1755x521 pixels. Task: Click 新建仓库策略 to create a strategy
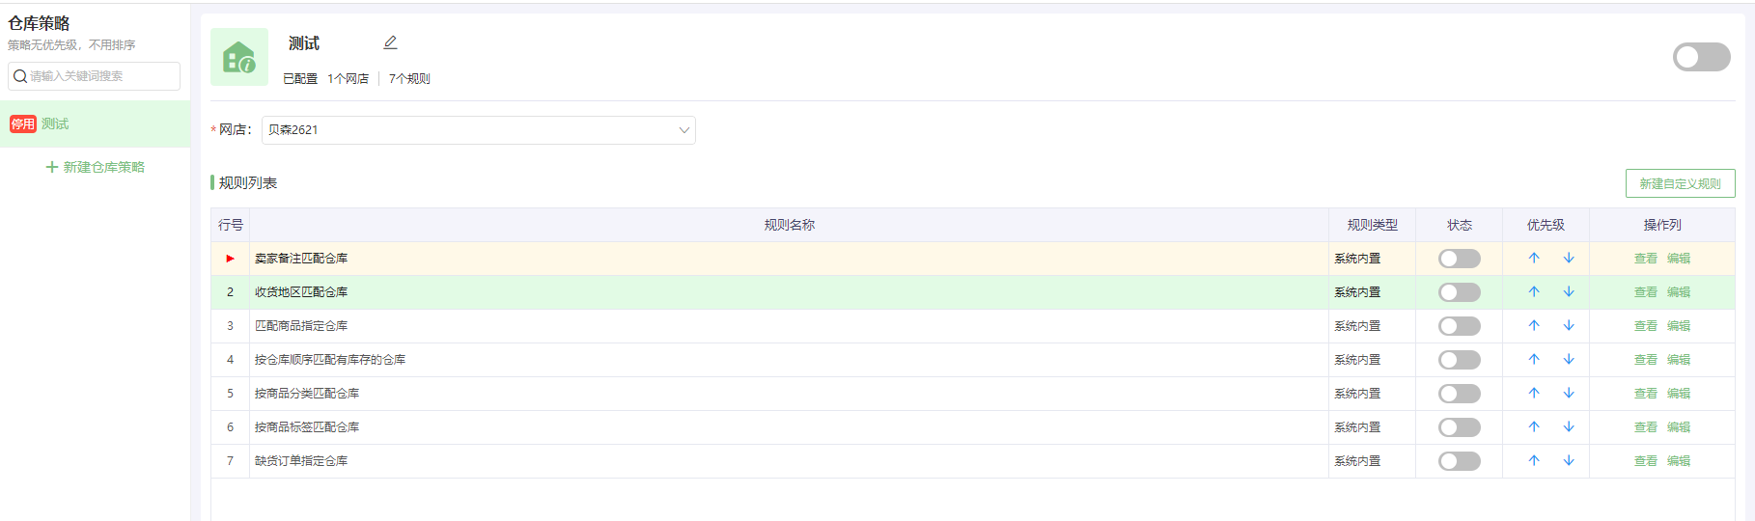95,167
